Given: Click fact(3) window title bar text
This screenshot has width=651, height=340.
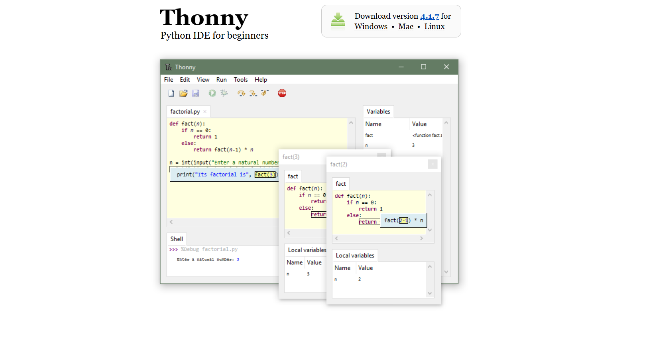Looking at the screenshot, I should coord(291,157).
